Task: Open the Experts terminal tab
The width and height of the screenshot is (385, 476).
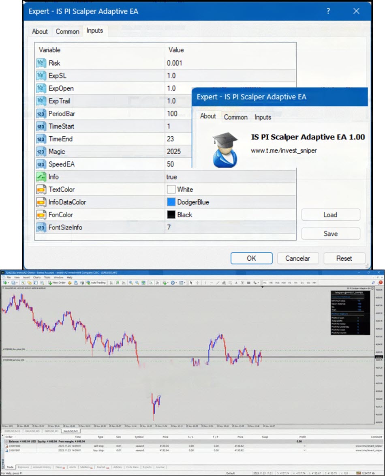Action: coord(147,467)
